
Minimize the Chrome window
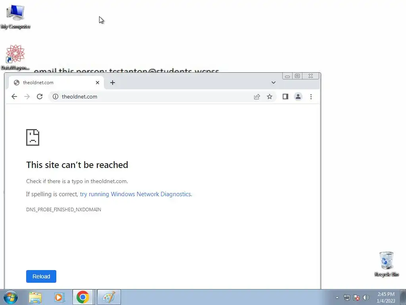coord(287,76)
